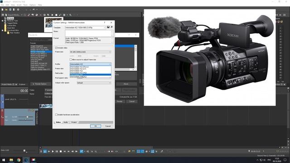This screenshot has width=290, height=163.
Task: Click Render button in Render As window
Action: [x=120, y=101]
